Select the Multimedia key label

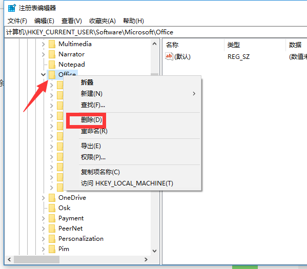coord(75,44)
